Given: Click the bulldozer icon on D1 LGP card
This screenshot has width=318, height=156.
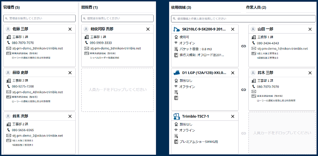Looking at the screenshot, I should click(x=176, y=73).
